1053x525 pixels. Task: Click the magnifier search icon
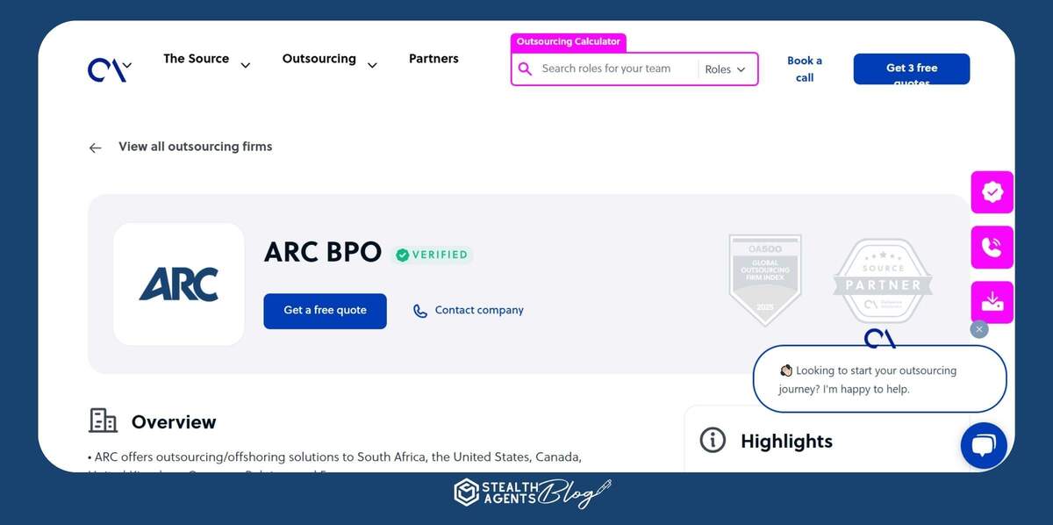click(x=525, y=68)
